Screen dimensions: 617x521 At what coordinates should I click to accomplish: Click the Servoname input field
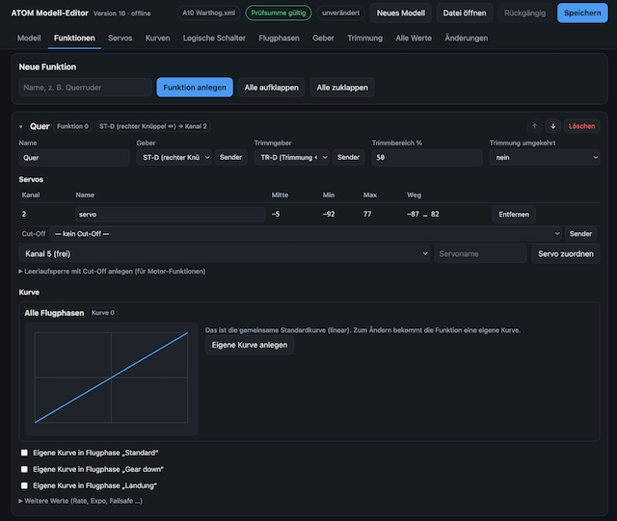pyautogui.click(x=480, y=253)
